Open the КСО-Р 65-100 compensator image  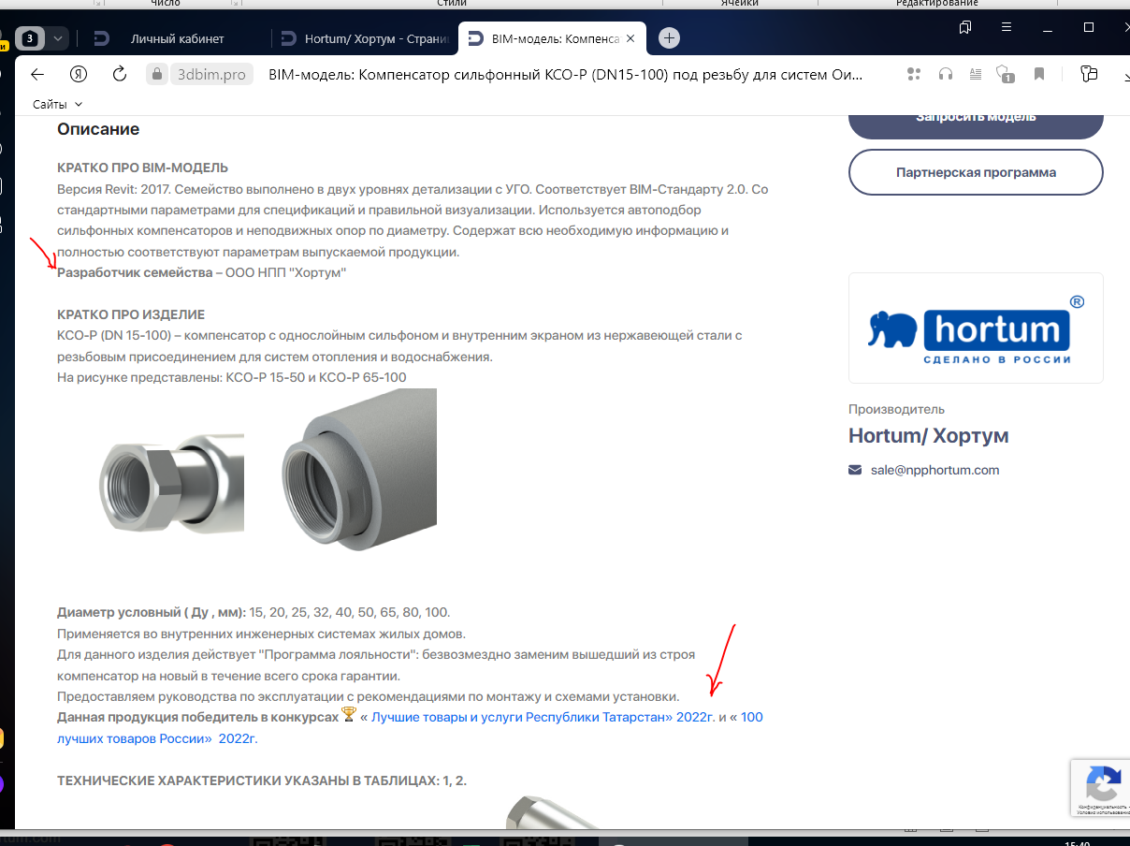coord(359,470)
